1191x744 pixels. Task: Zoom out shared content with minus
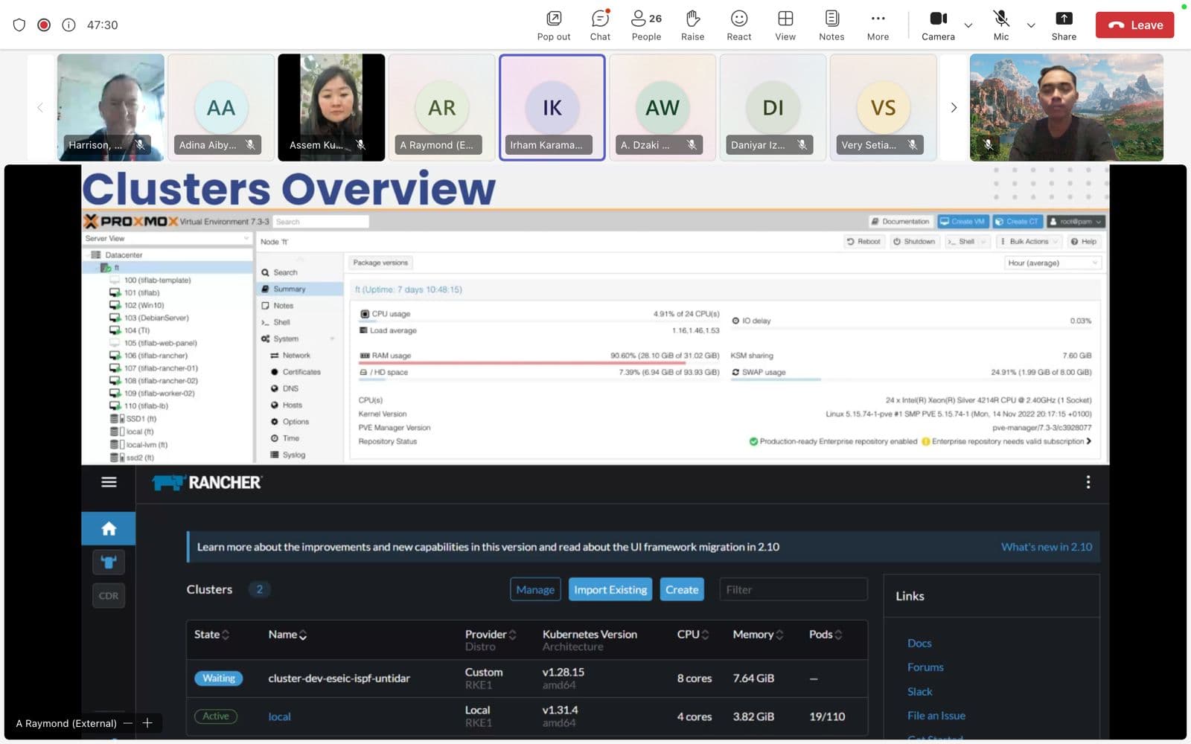point(128,723)
